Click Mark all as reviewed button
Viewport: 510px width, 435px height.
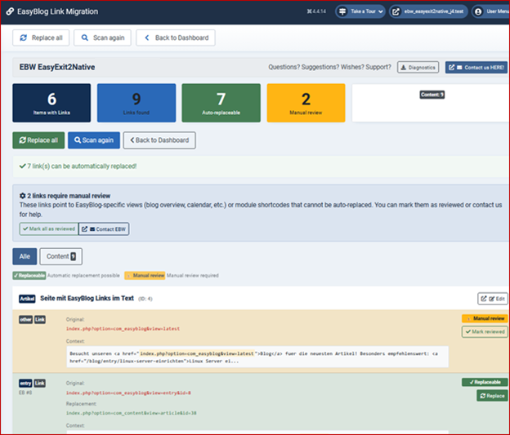click(49, 229)
